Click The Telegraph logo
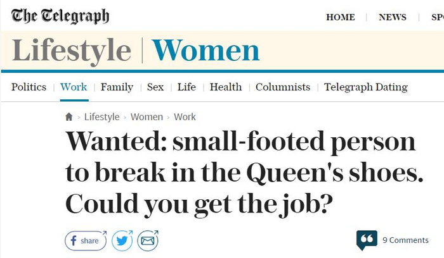 pos(60,16)
